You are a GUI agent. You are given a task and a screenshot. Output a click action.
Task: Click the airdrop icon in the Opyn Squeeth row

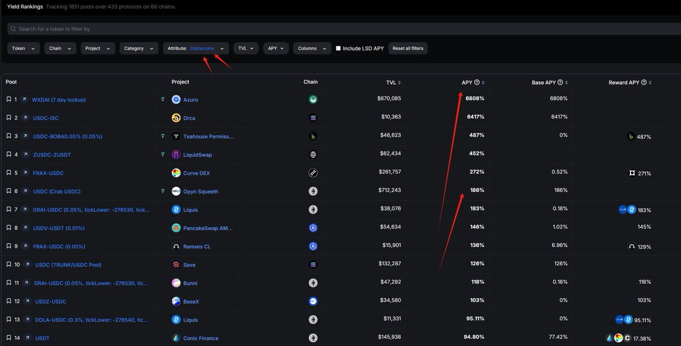163,191
